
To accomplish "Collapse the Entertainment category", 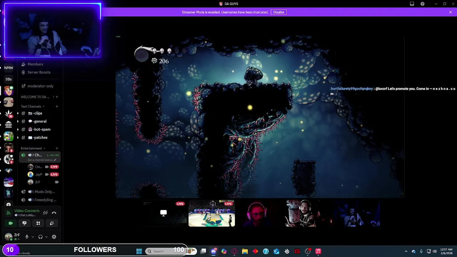I will click(x=33, y=148).
